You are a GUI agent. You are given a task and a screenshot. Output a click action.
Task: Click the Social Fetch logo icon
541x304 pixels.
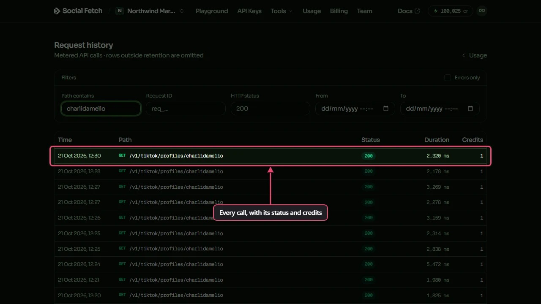tap(57, 11)
